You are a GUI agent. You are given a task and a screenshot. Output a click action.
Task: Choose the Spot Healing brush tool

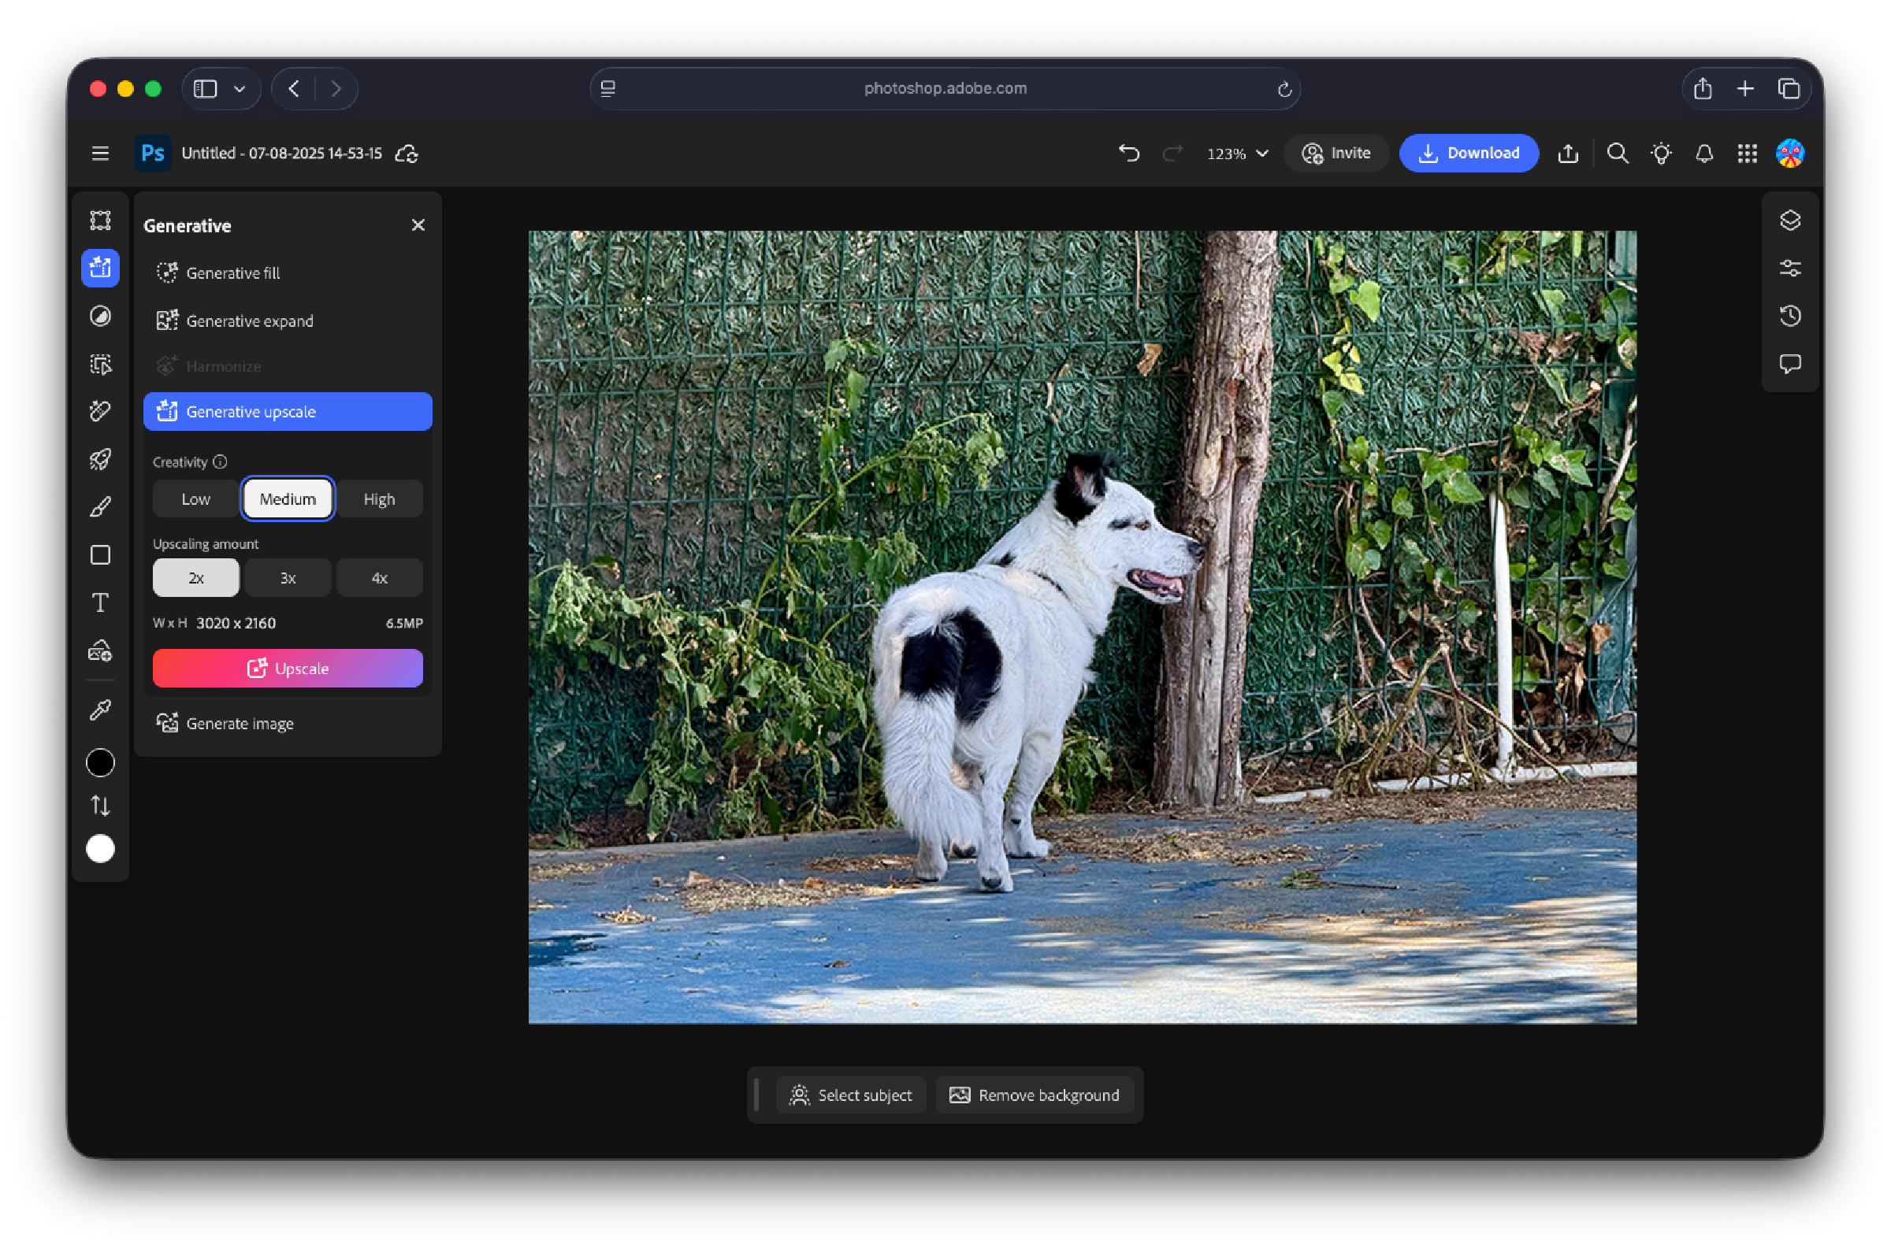pyautogui.click(x=101, y=411)
